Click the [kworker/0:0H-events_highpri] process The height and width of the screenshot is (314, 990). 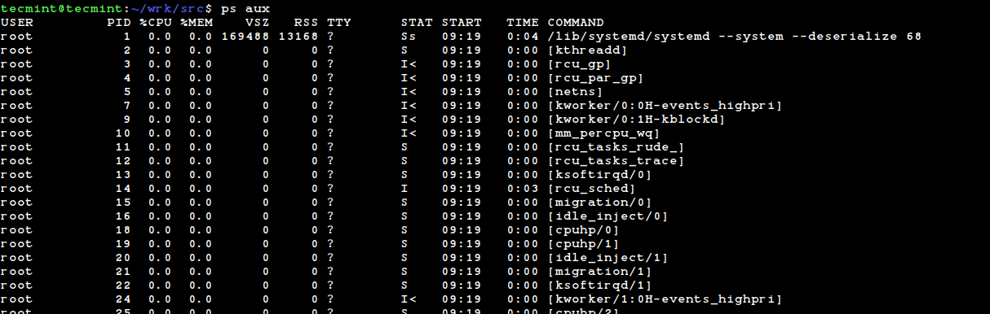[665, 106]
